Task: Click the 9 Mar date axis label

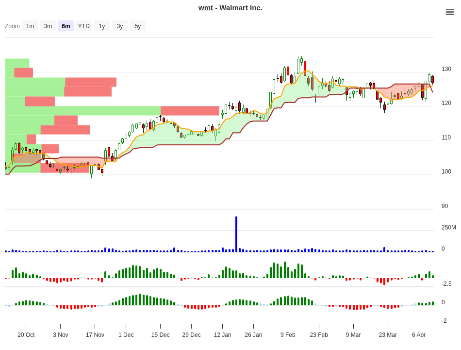Action: coord(353,334)
